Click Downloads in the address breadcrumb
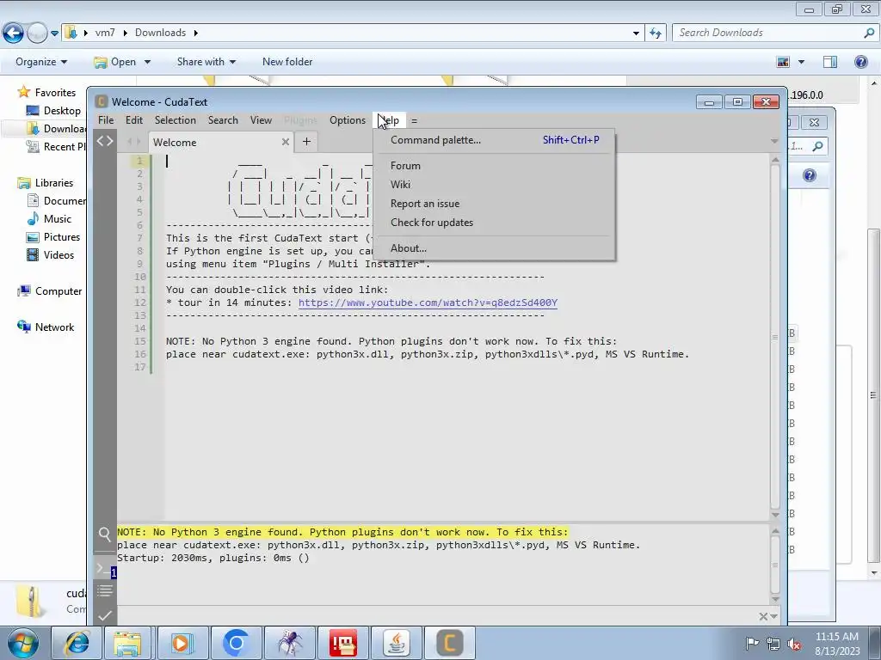The image size is (881, 660). tap(160, 33)
